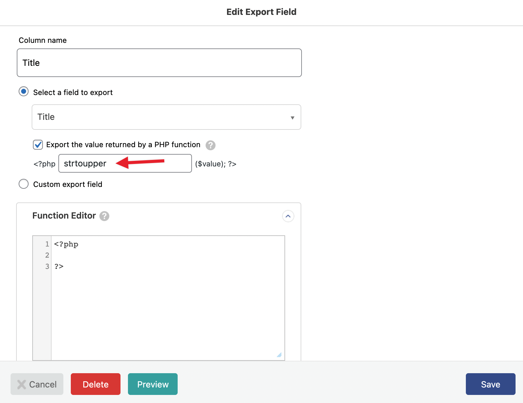Click the X icon on Cancel button

click(21, 384)
